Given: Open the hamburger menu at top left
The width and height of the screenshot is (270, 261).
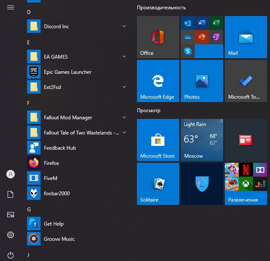Looking at the screenshot, I should pyautogui.click(x=11, y=8).
